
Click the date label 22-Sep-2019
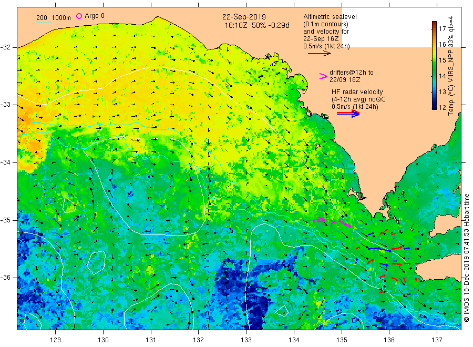click(244, 17)
